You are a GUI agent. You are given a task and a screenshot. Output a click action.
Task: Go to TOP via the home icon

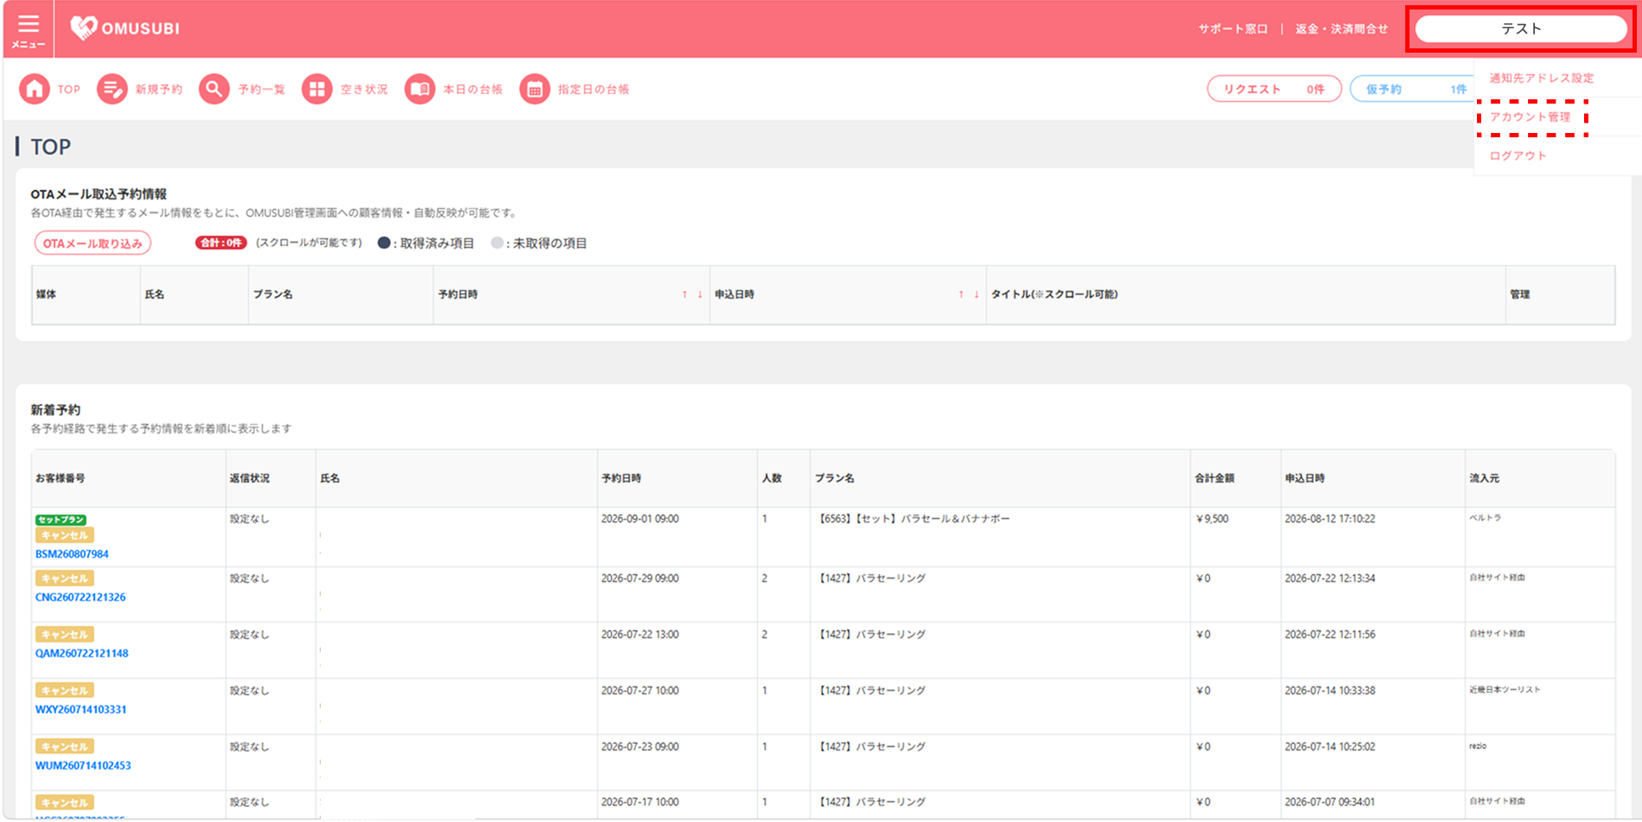click(35, 89)
